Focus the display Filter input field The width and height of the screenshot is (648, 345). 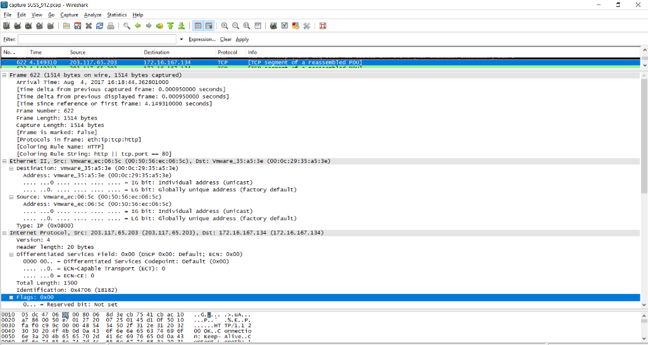click(97, 40)
